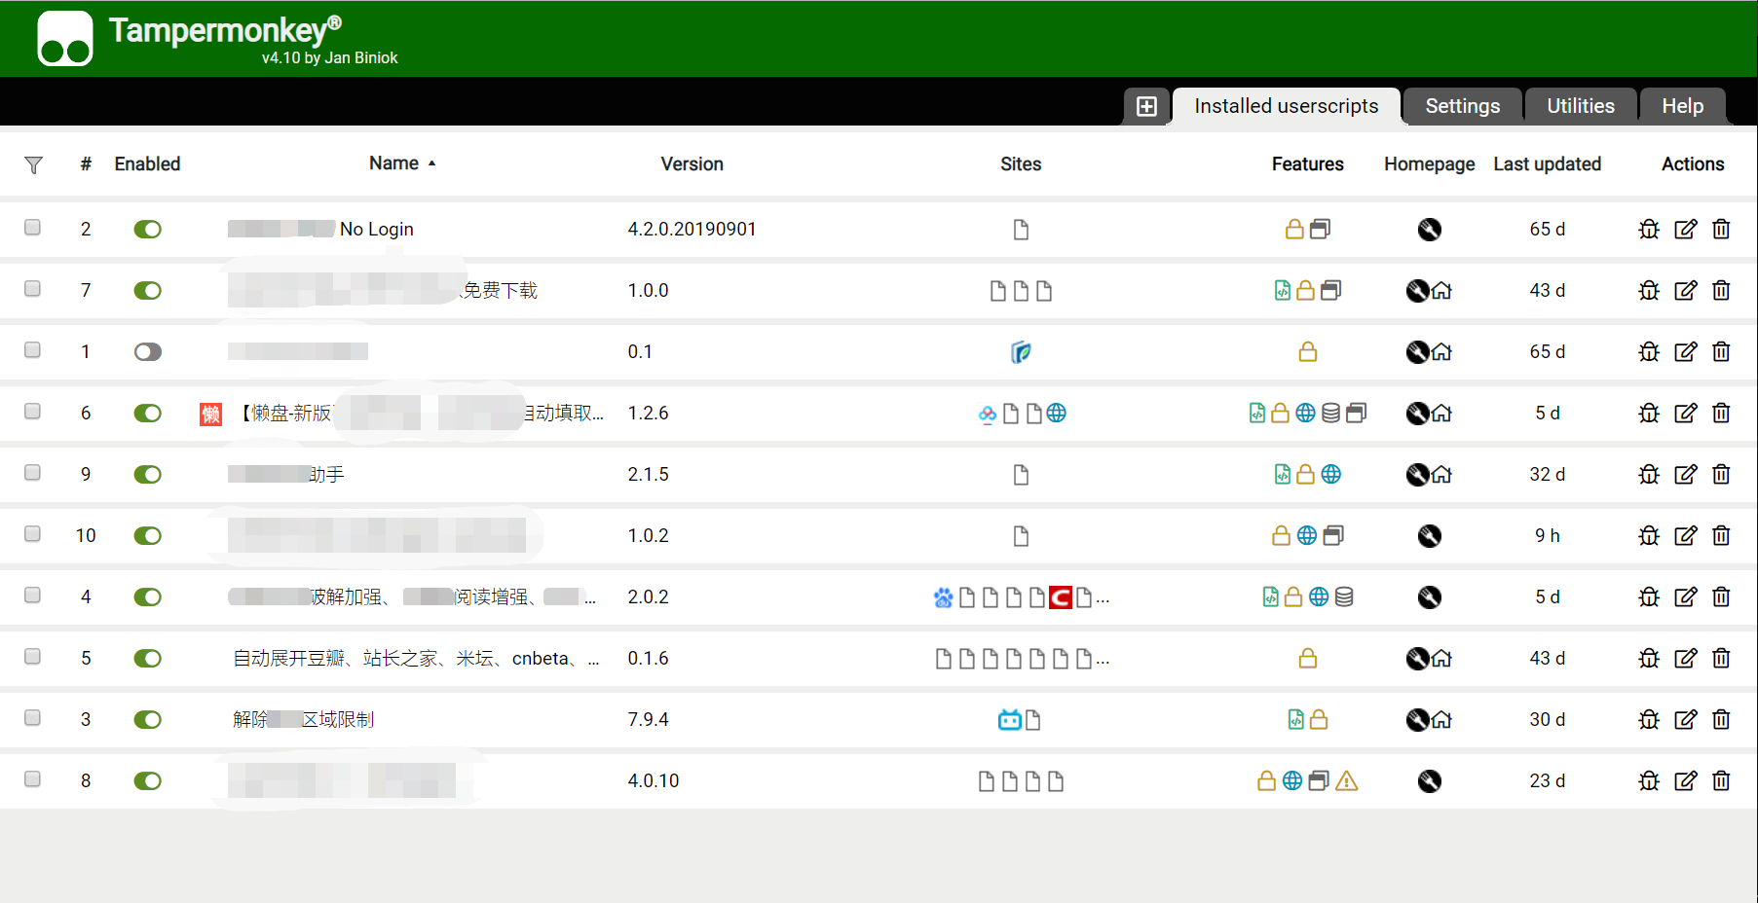
Task: Tick checkbox for script number 8
Action: 32,779
